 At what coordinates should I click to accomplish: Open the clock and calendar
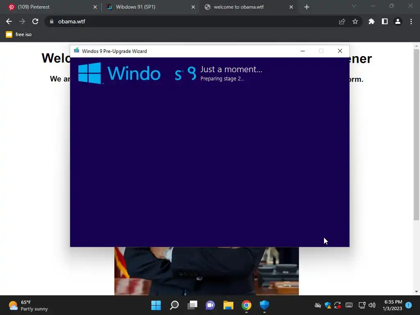393,305
